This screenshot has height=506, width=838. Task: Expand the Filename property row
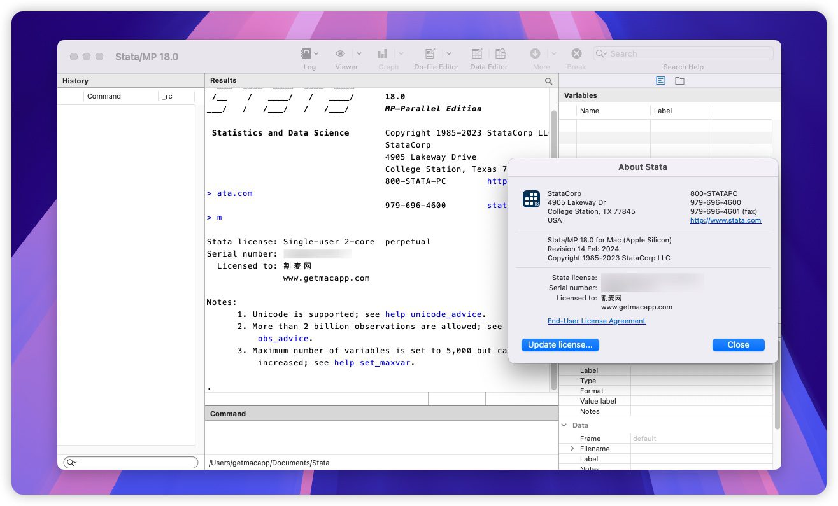[572, 449]
